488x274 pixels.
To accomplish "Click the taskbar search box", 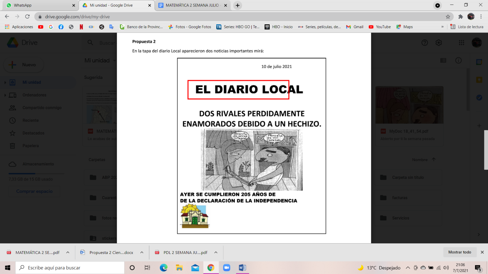I will tap(70, 268).
